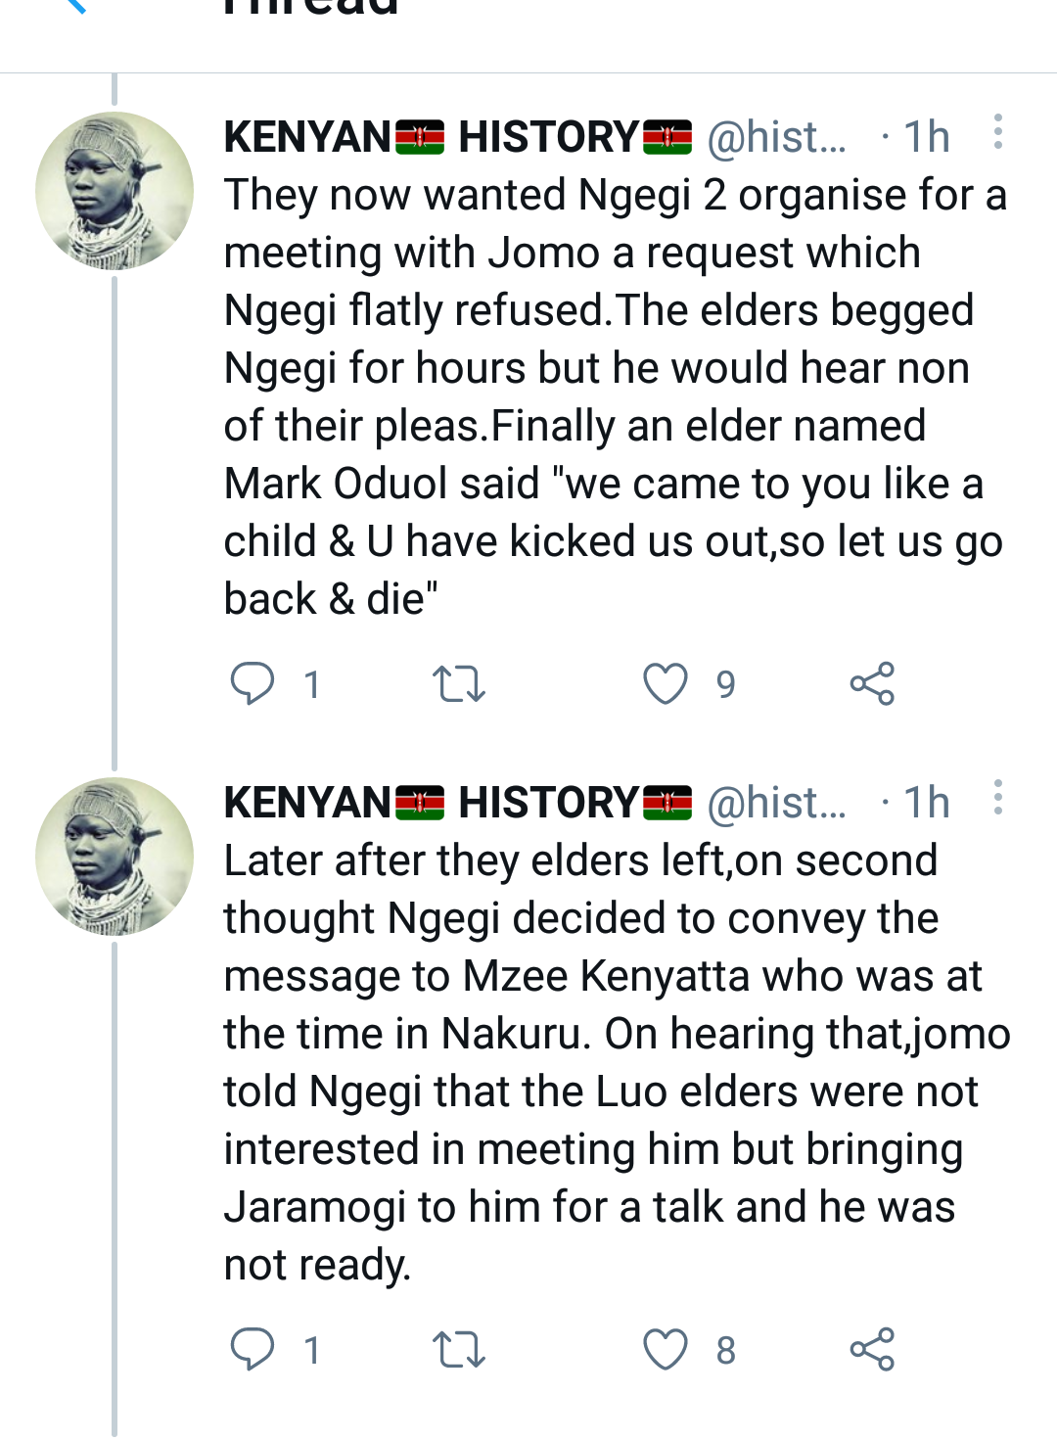Viewport: 1057px width, 1440px height.
Task: Tap the @hist... handle on first tweet
Action: tap(776, 137)
